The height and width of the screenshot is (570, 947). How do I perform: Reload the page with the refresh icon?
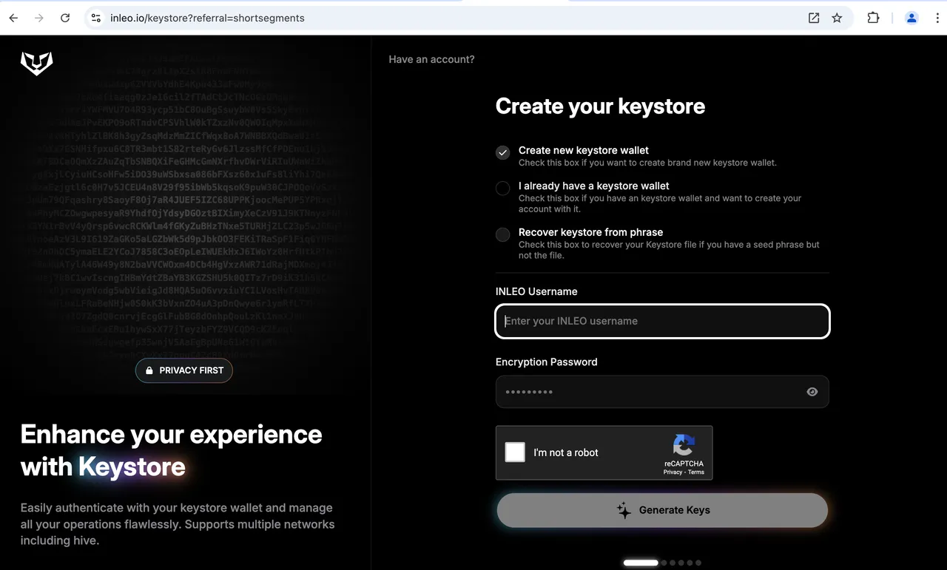(x=65, y=18)
